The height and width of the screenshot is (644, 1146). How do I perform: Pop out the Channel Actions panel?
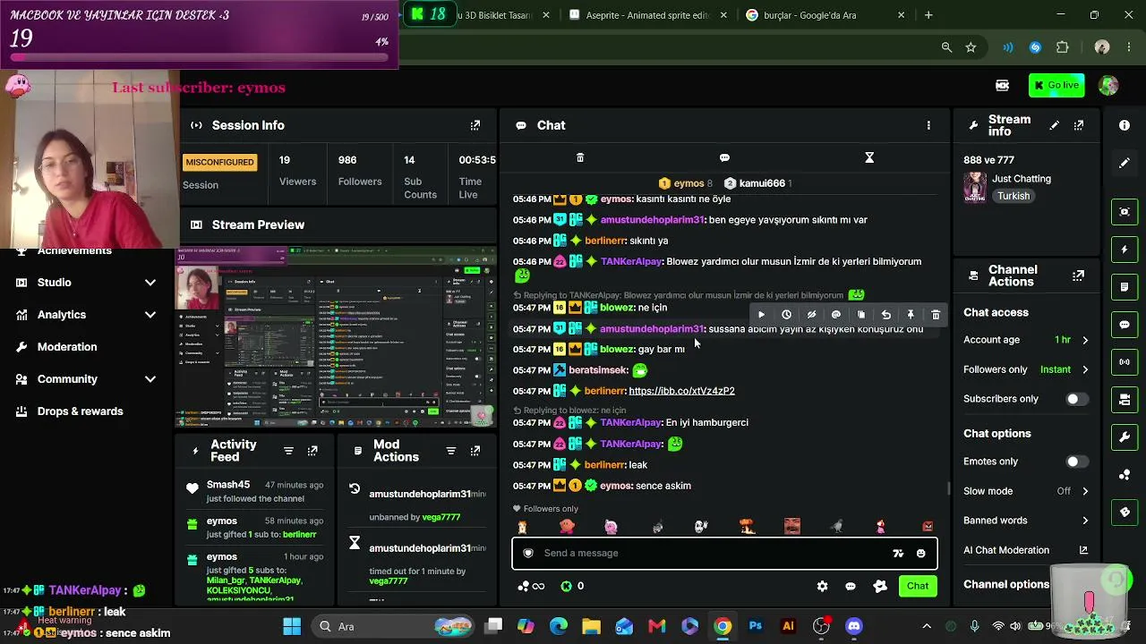[1079, 275]
